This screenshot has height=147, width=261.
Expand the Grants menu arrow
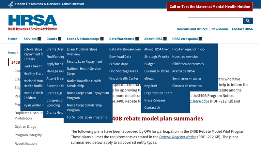[60, 39]
